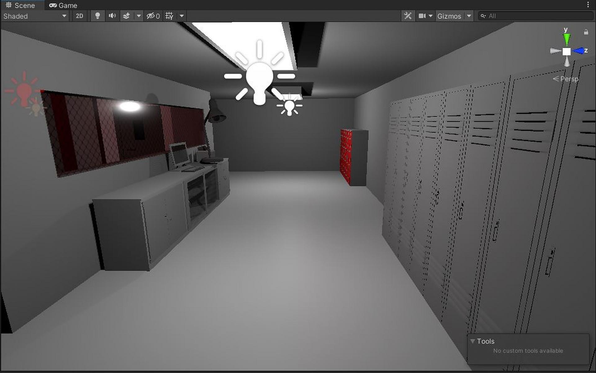Toggle scene lighting with the lightbulb button
Viewport: 596px width, 373px height.
click(97, 16)
